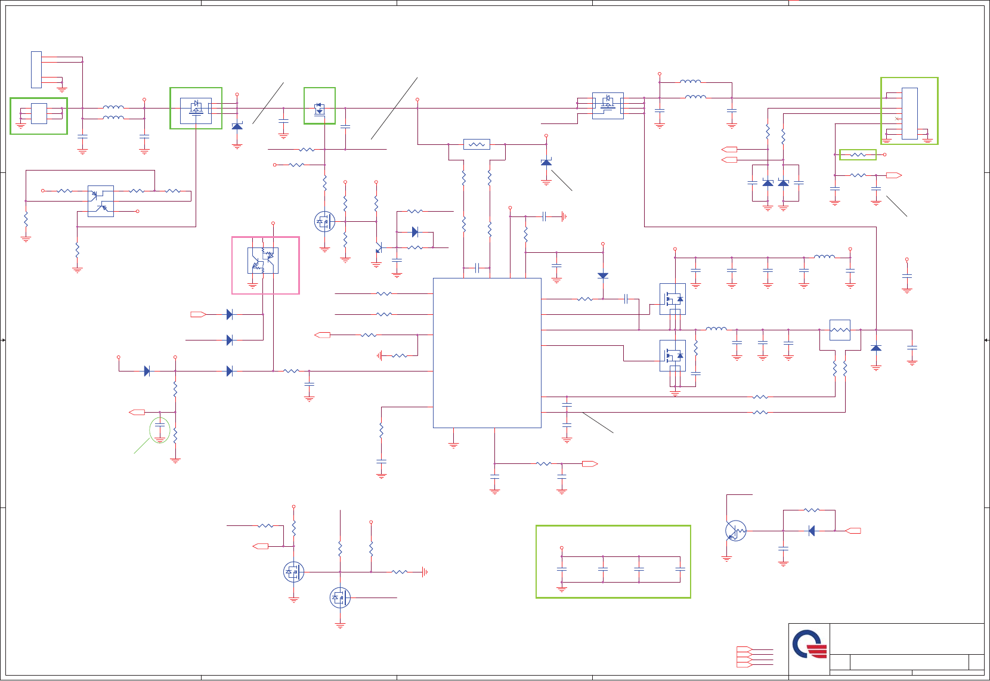Click the large green box with four capacitors
Viewport: 990px width, 681px height.
click(x=613, y=562)
